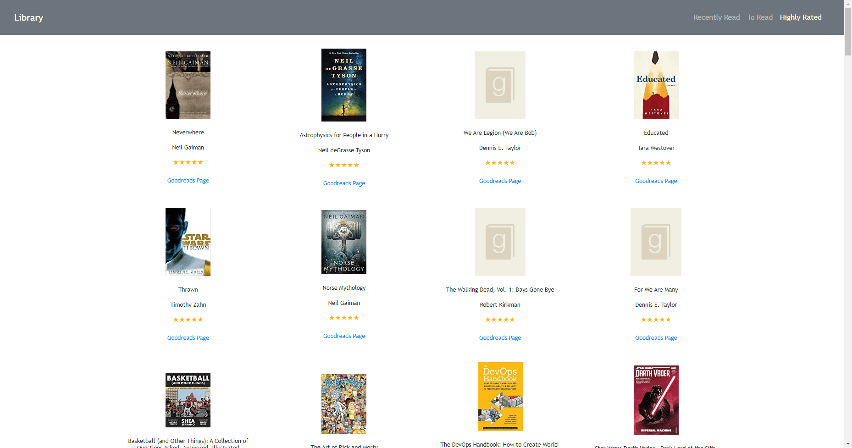Click the title text 'Thrawn'
Viewport: 852px width, 448px height.
[x=188, y=290]
